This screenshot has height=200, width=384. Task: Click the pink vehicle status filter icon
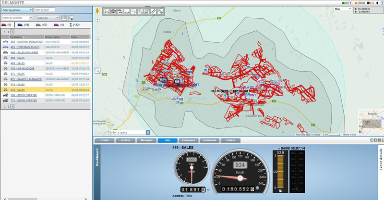pyautogui.click(x=56, y=25)
